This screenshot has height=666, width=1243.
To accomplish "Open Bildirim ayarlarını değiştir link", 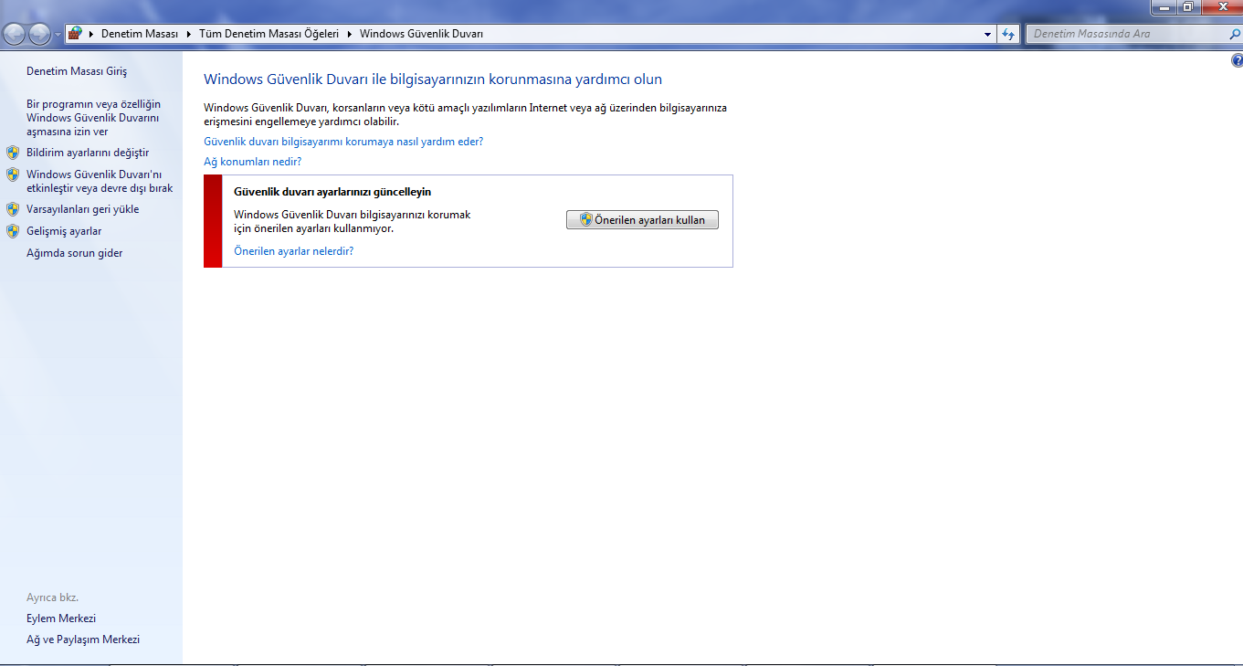I will (88, 153).
